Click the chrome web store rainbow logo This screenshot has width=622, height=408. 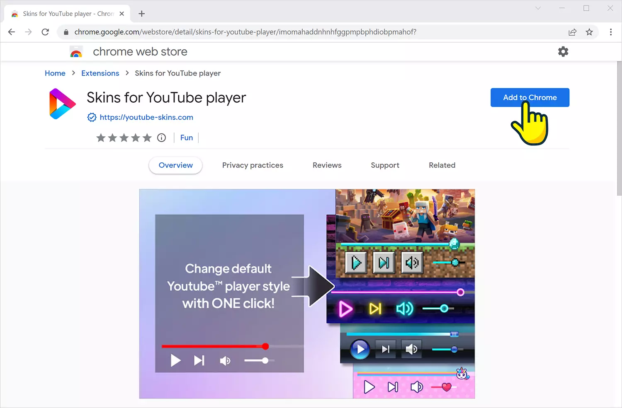76,52
